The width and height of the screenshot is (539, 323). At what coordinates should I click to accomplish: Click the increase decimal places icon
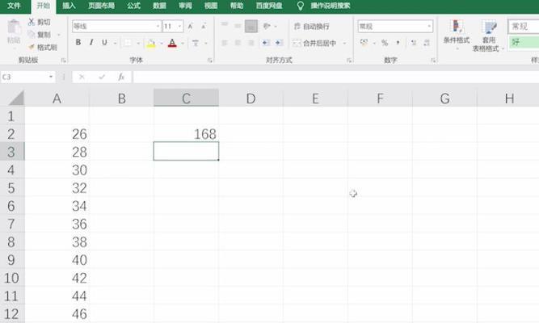(414, 43)
